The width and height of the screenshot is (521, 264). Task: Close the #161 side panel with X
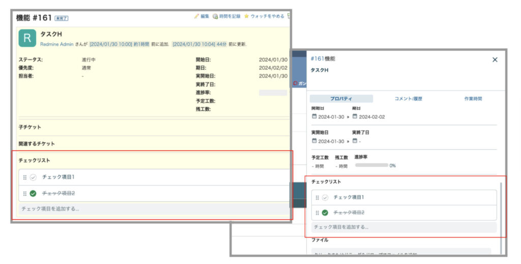click(x=495, y=60)
